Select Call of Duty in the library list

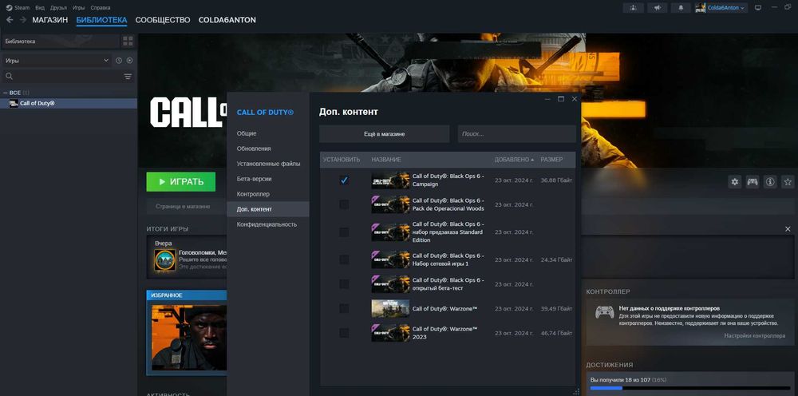[x=69, y=103]
